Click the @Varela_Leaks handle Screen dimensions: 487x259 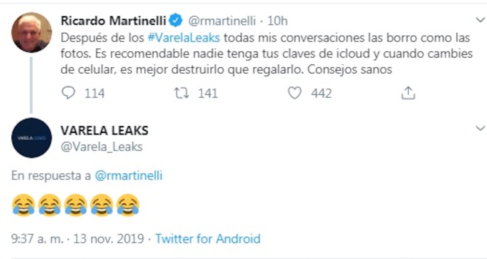pos(101,147)
